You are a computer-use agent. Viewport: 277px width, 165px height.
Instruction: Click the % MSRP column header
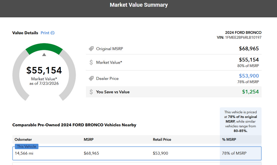[x=229, y=139]
